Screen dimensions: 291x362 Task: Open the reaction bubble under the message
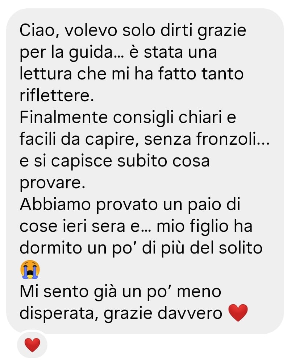[32, 345]
